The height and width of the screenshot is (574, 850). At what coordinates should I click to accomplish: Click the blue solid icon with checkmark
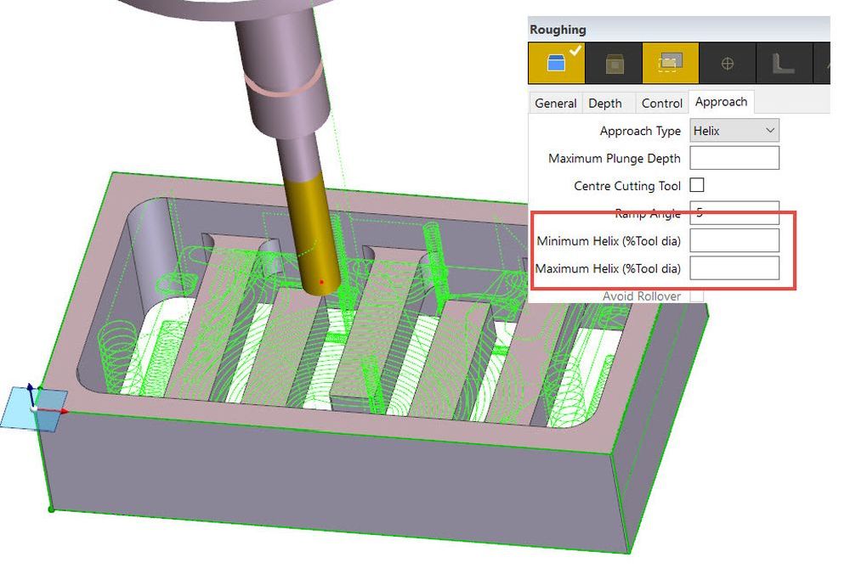tap(556, 64)
